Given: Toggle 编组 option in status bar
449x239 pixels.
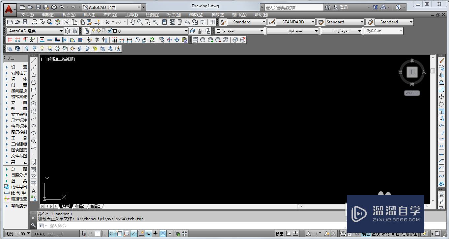Looking at the screenshot, I should click(x=366, y=234).
